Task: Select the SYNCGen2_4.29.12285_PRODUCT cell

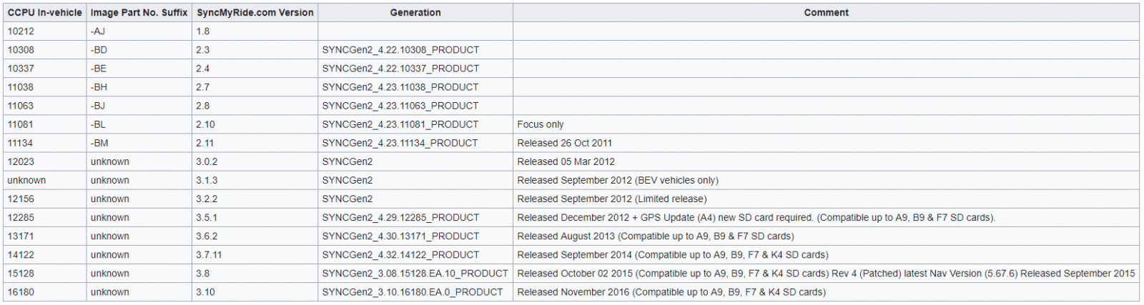Action: [x=415, y=217]
